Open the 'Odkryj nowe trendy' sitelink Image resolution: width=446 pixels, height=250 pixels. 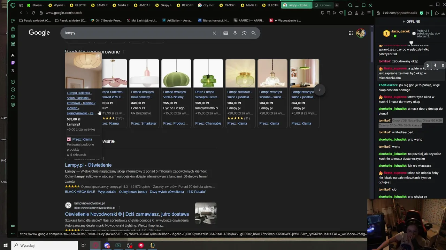point(133,192)
